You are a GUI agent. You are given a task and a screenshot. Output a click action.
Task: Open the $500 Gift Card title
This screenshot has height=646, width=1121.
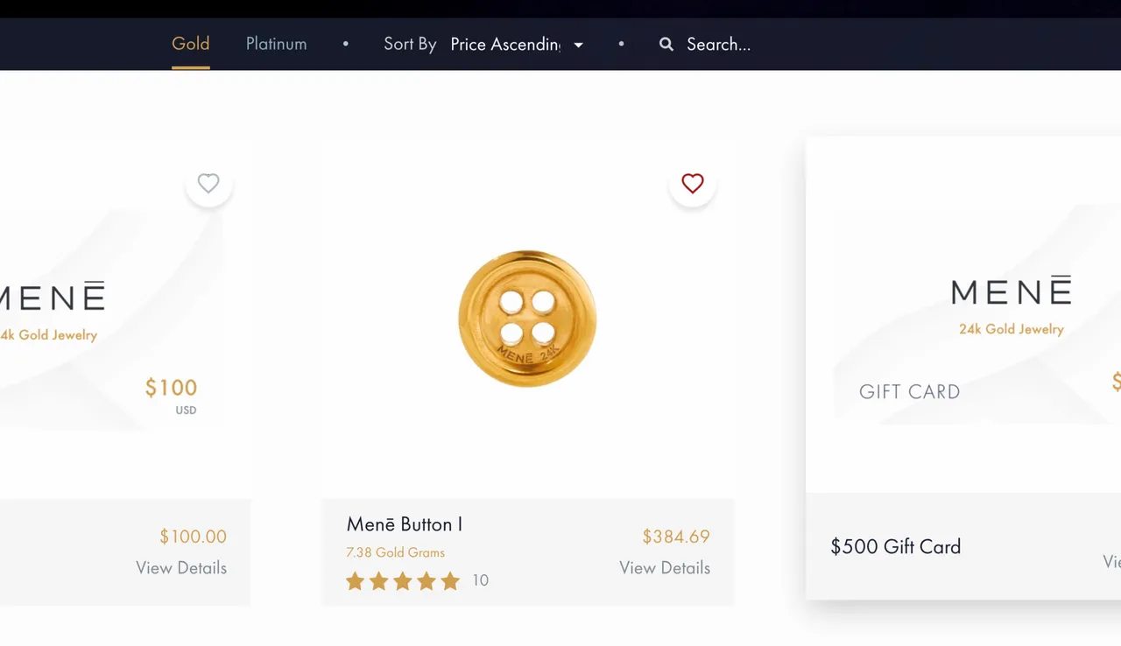pos(896,546)
